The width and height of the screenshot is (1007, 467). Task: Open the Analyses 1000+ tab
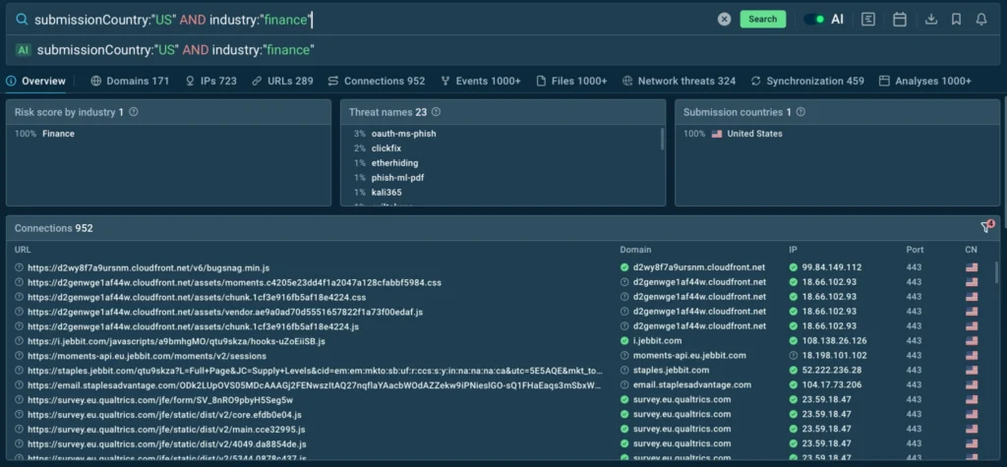[925, 81]
